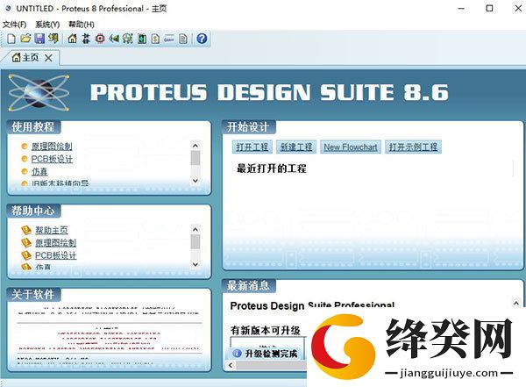The image size is (526, 387).
Task: Click the Proteus atom logo image
Action: click(x=39, y=93)
